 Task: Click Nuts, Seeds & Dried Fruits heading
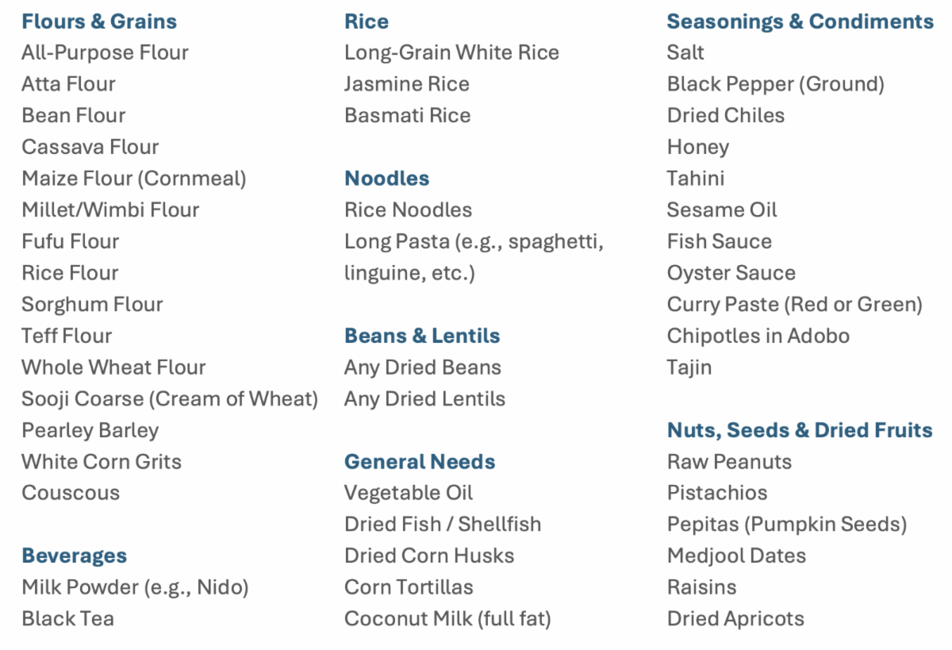[800, 430]
